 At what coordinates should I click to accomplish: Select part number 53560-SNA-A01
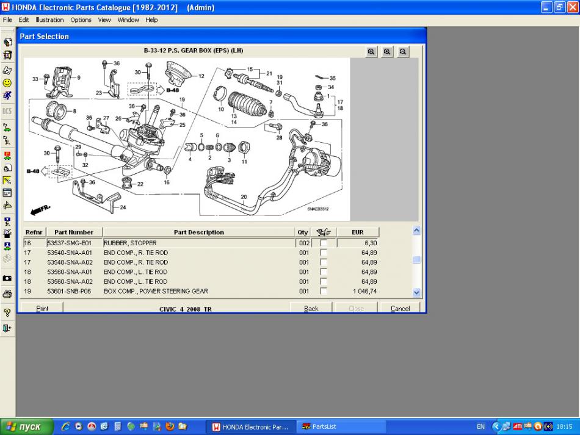(x=70, y=271)
